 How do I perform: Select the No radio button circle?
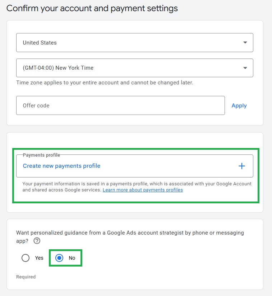[59, 258]
